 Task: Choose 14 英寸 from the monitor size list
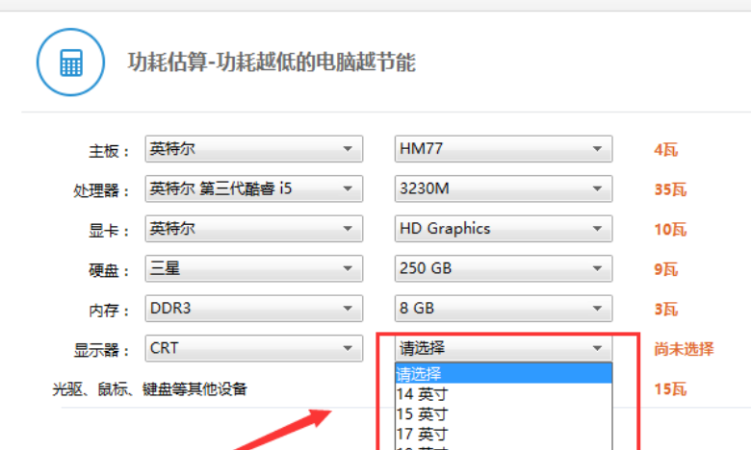[x=503, y=394]
